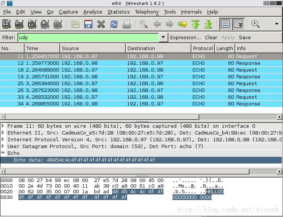Image resolution: width=283 pixels, height=217 pixels.
Task: Go forward in packet history arrow
Action: pyautogui.click(x=170, y=24)
